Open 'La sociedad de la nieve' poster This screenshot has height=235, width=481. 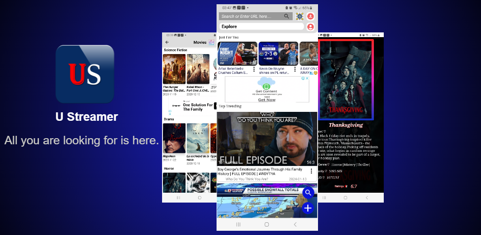[198, 138]
